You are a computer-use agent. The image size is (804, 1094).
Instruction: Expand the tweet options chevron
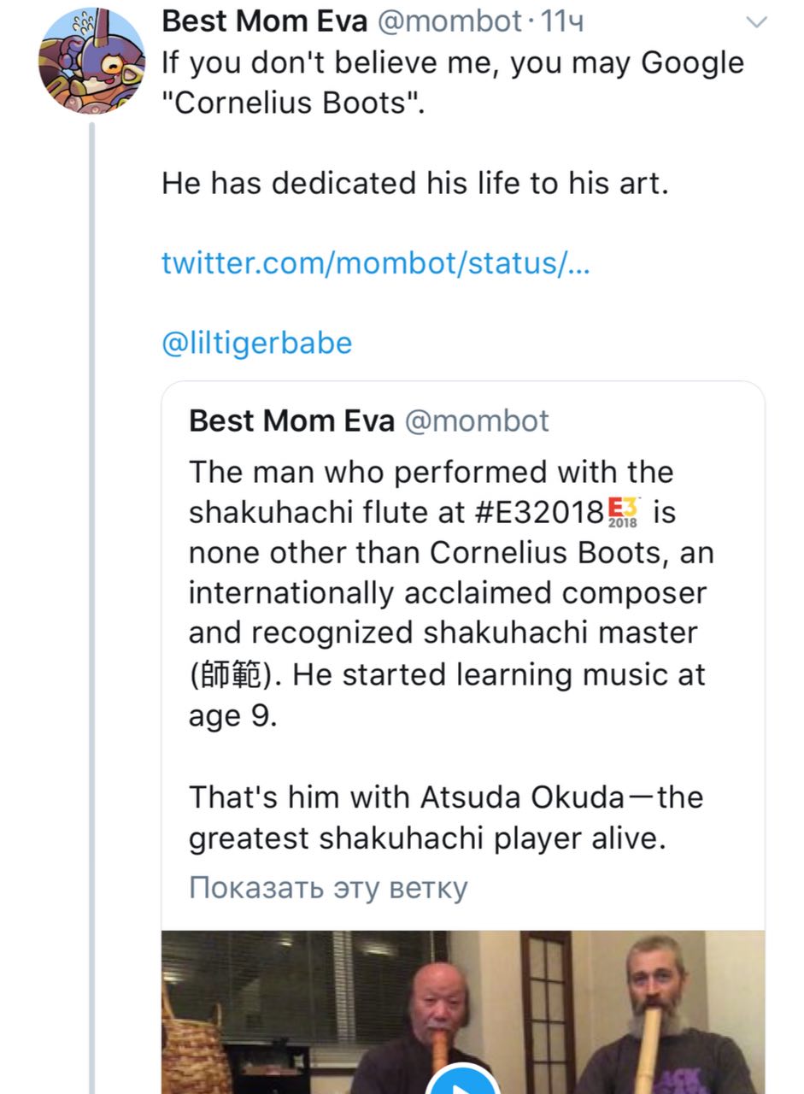pos(757,24)
